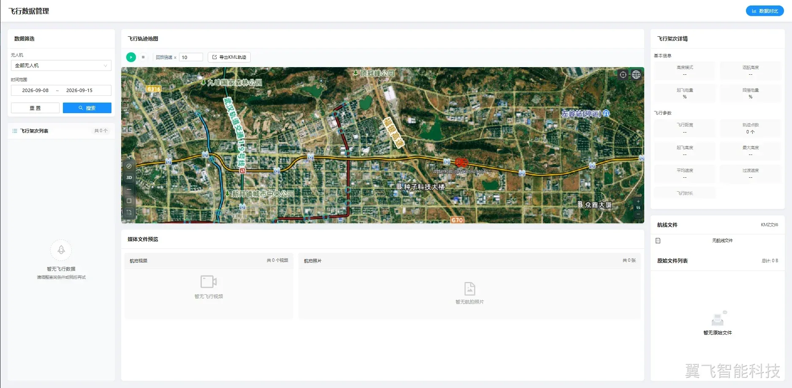Open the end date 2026-09-15 picker
Screen dimensions: 792x388
coord(79,90)
